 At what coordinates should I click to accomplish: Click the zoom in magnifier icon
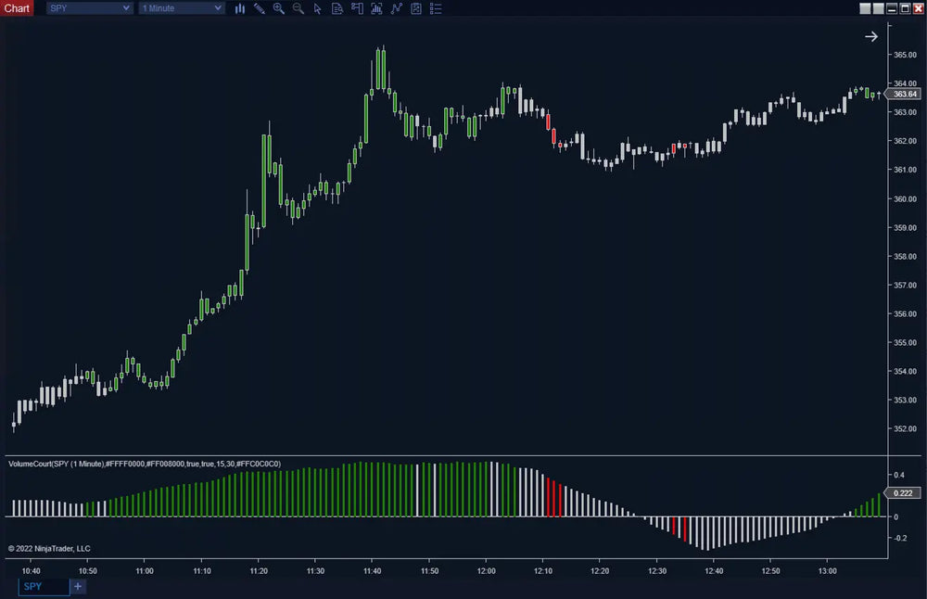tap(279, 8)
